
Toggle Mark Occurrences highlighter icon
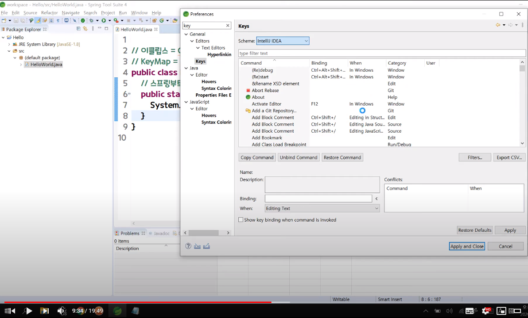(38, 20)
